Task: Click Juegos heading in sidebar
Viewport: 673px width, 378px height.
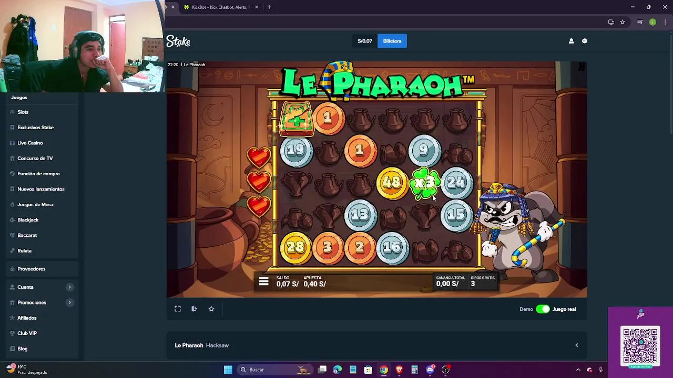Action: (19, 98)
